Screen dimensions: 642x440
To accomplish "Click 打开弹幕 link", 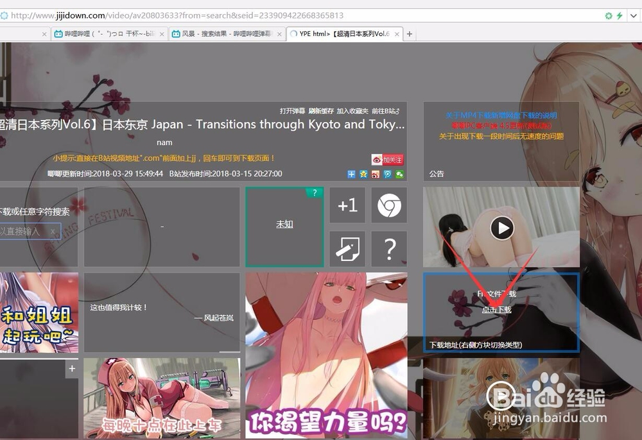I will coord(292,111).
